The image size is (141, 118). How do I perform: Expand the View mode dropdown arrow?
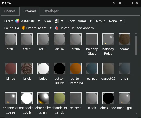pos(62,21)
